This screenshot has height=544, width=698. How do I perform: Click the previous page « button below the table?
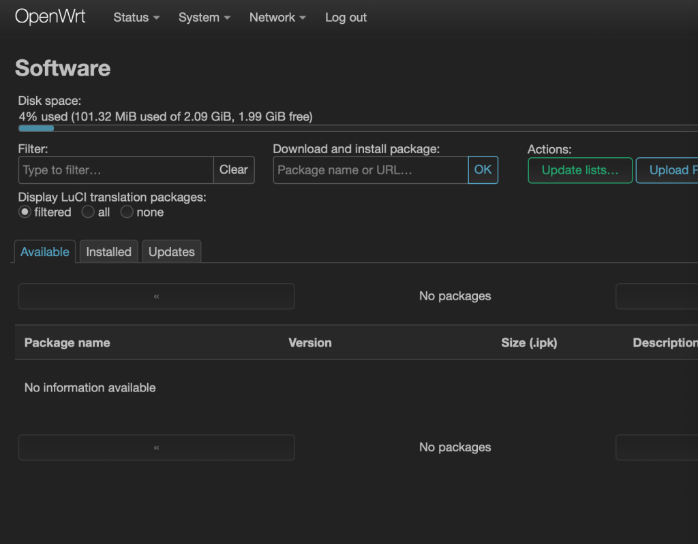click(x=156, y=447)
